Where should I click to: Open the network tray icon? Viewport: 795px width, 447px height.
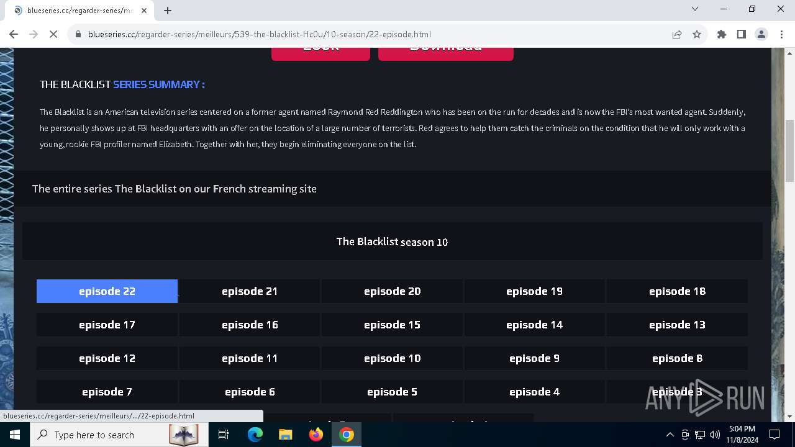point(700,435)
